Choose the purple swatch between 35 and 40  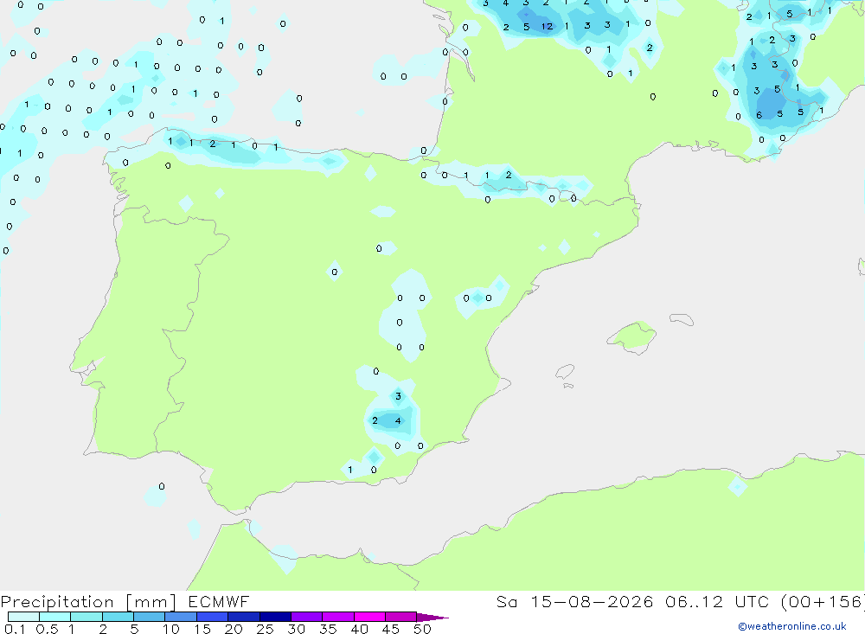[x=338, y=617]
